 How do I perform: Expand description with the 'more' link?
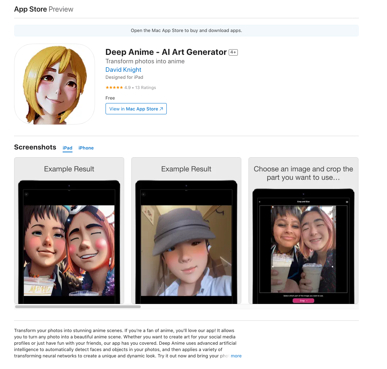(236, 356)
